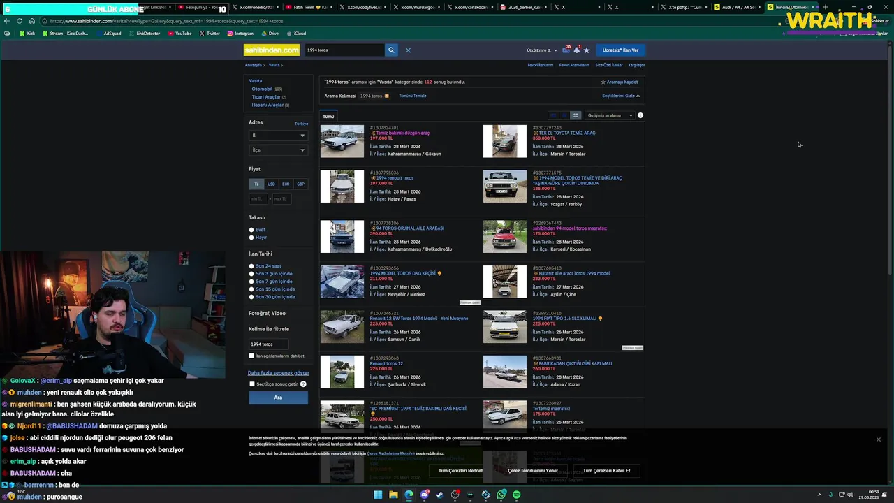Image resolution: width=894 pixels, height=503 pixels.
Task: Click the RSS icon beside search keyword
Action: point(386,96)
